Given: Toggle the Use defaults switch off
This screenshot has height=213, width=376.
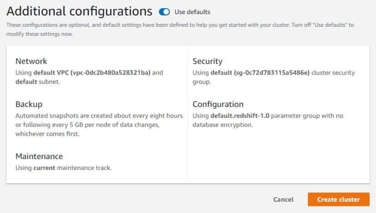Looking at the screenshot, I should (x=164, y=12).
